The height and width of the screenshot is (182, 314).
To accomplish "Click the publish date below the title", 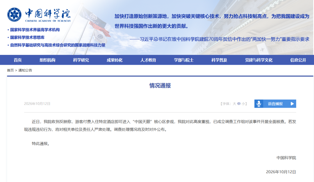I will tap(37, 104).
